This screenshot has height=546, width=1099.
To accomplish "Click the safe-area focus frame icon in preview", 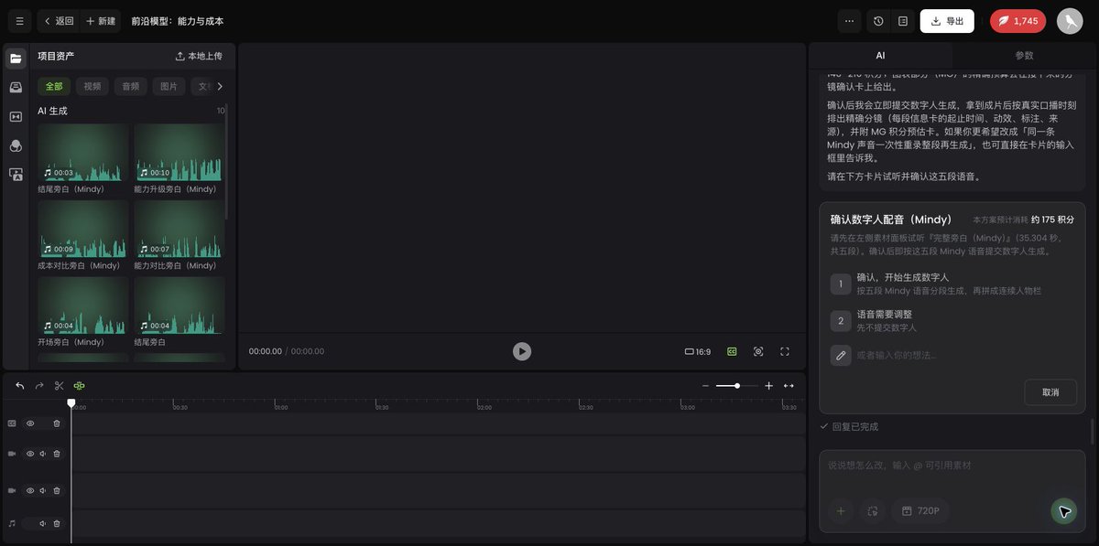I will click(x=758, y=351).
